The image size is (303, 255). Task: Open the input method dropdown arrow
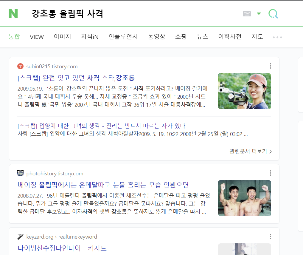pos(259,13)
